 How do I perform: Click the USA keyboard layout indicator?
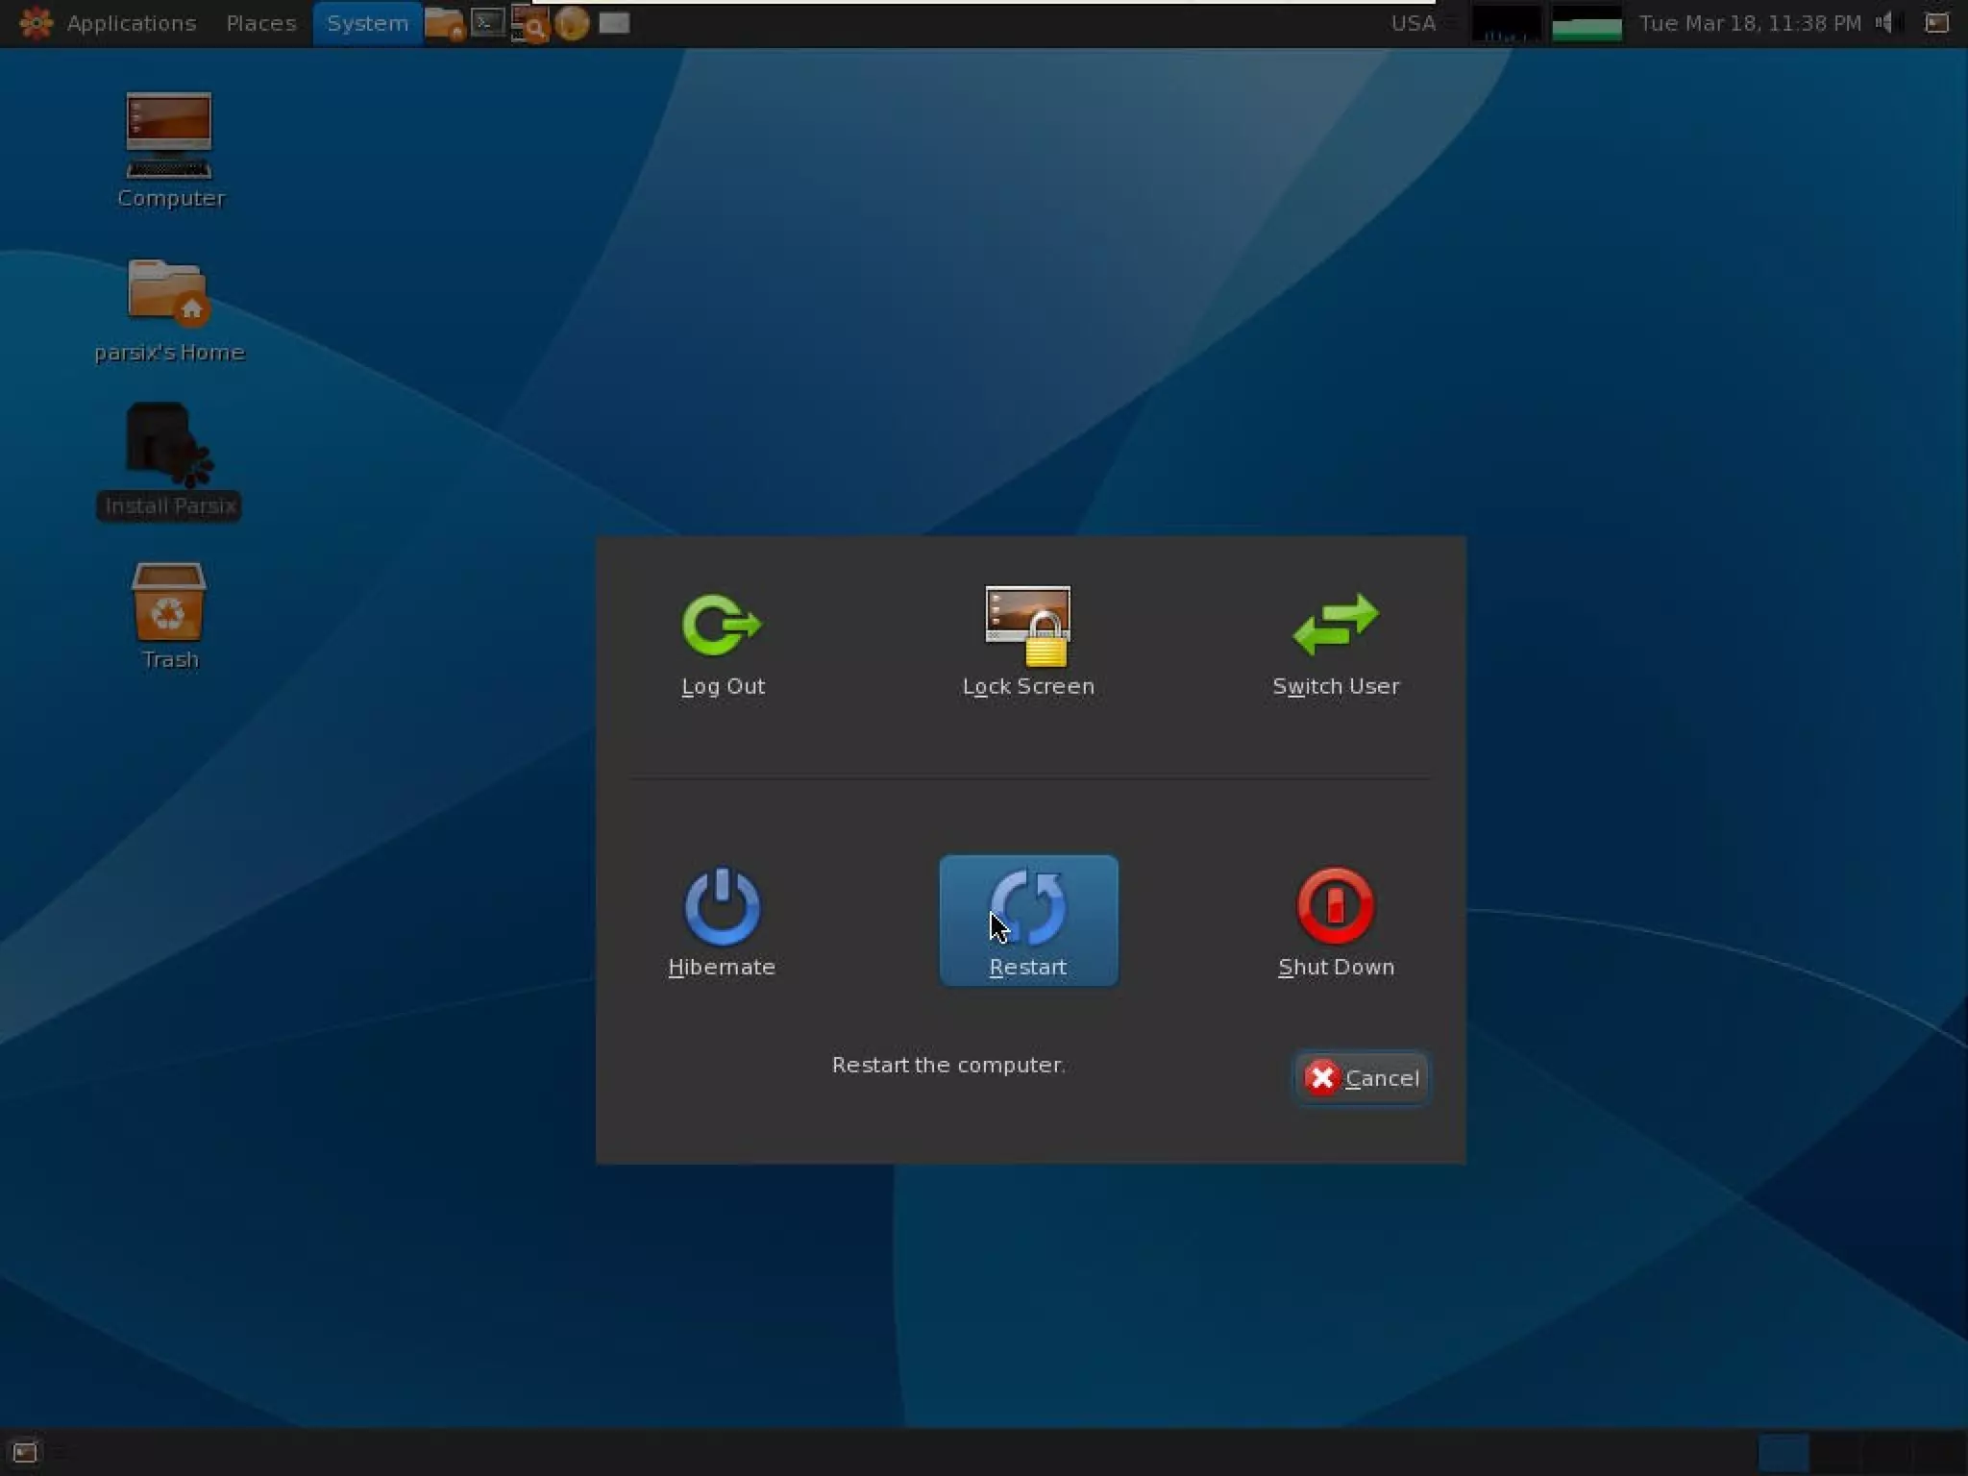[x=1413, y=23]
